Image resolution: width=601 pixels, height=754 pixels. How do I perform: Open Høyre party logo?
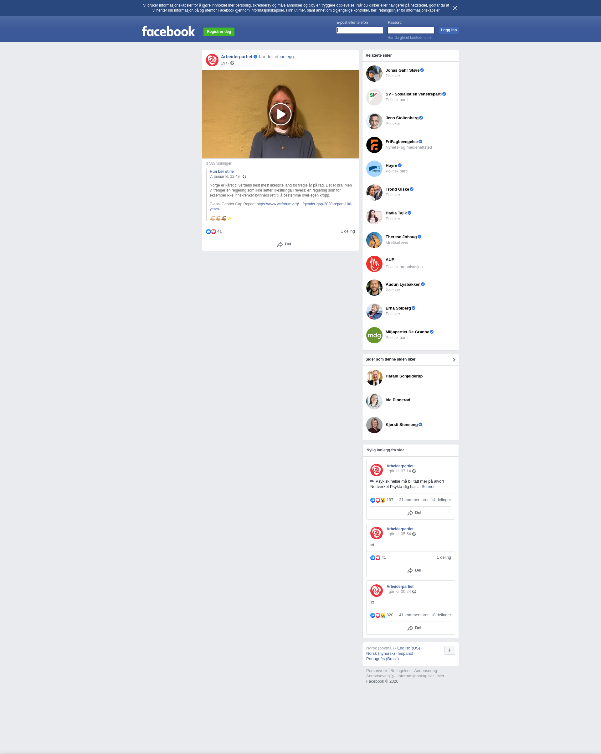tap(374, 169)
